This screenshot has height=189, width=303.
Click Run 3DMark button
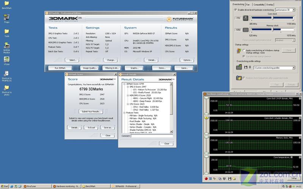pos(60,68)
